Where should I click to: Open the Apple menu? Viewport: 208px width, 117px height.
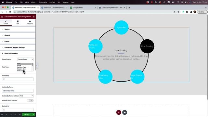click(x=3, y=2)
